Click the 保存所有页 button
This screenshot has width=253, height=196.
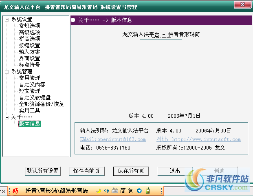click(x=131, y=171)
